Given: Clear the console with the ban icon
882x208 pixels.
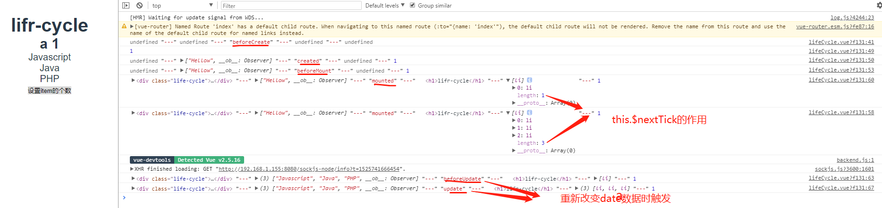Looking at the screenshot, I should [x=139, y=5].
